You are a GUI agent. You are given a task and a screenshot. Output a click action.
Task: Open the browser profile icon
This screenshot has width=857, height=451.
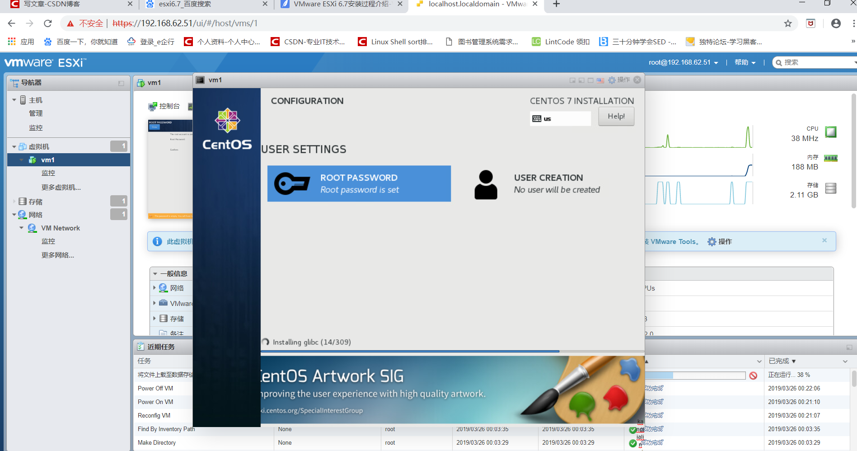836,23
